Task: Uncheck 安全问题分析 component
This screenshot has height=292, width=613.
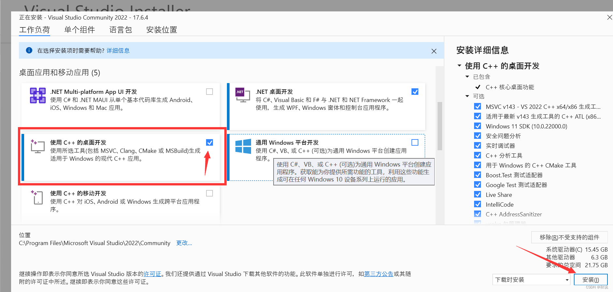Action: click(478, 136)
